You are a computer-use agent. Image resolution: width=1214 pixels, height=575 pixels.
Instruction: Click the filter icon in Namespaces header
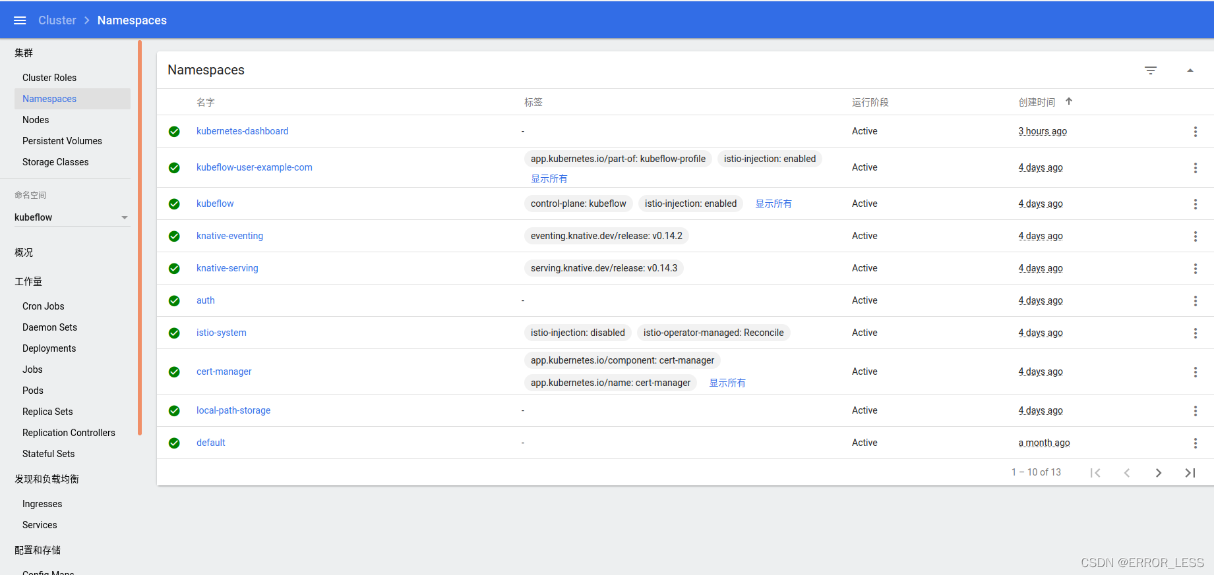(1151, 70)
